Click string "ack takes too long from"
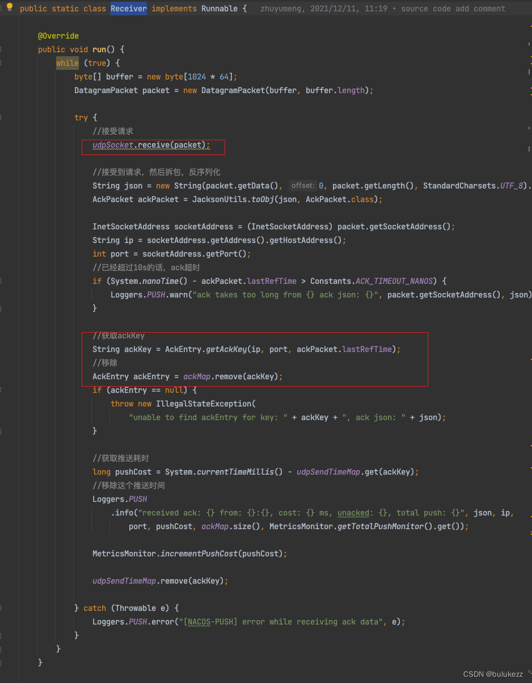Viewport: 532px width, 683px height. coord(249,295)
